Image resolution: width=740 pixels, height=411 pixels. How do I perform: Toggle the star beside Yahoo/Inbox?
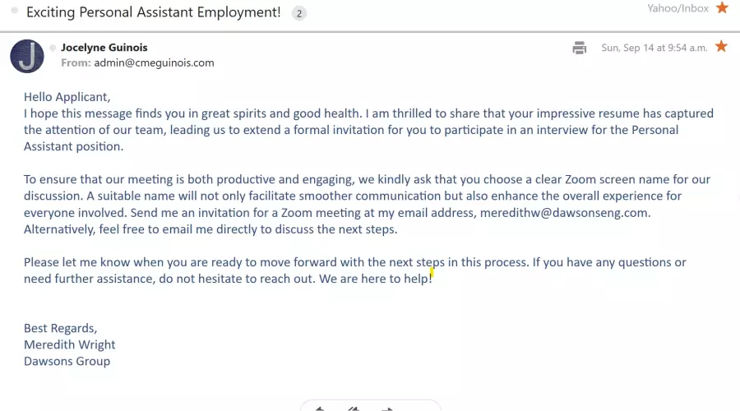click(x=722, y=8)
